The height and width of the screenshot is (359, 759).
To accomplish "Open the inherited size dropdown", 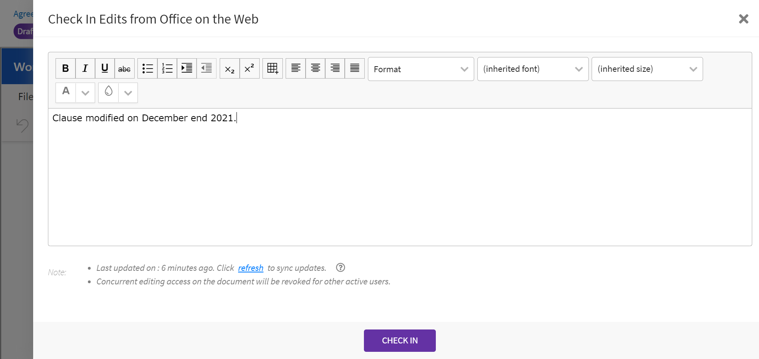I will coord(647,69).
